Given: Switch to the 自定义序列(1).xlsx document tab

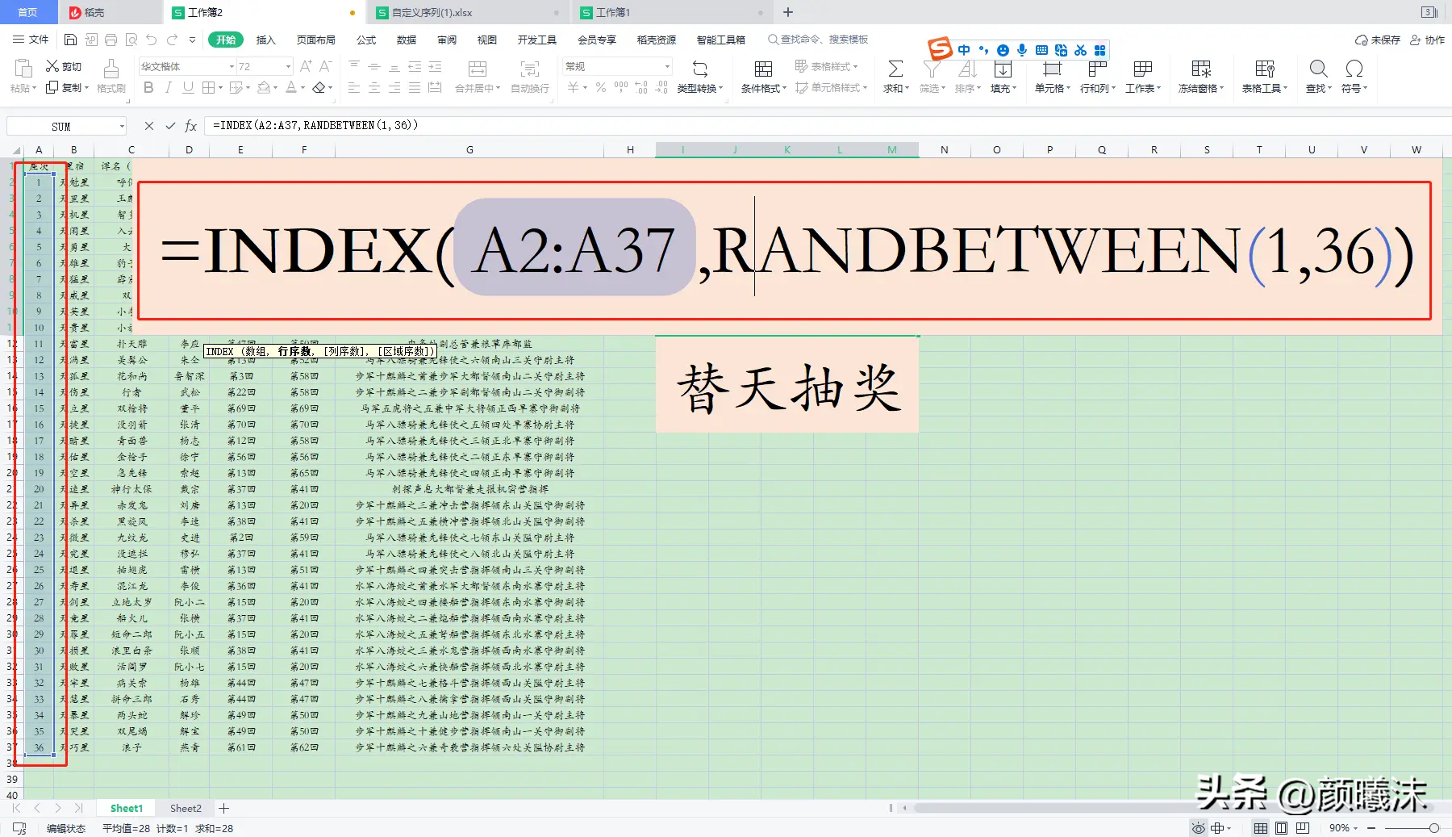Looking at the screenshot, I should coord(467,12).
